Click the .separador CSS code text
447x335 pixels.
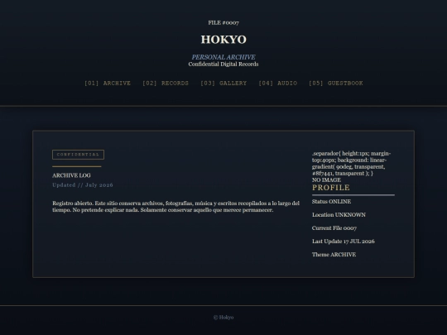coord(352,163)
